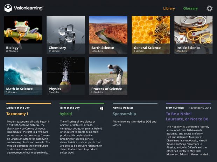
Task: Choose the General Science honeycomb tile
Action: point(151,35)
